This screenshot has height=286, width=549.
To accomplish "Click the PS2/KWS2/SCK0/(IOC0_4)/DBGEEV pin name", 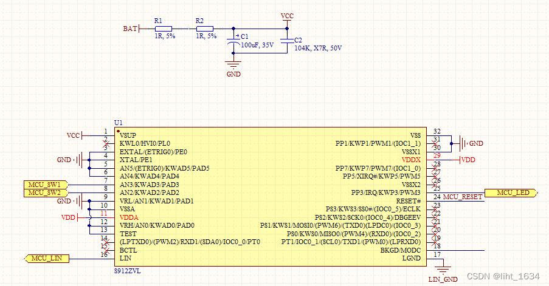I will (x=368, y=217).
